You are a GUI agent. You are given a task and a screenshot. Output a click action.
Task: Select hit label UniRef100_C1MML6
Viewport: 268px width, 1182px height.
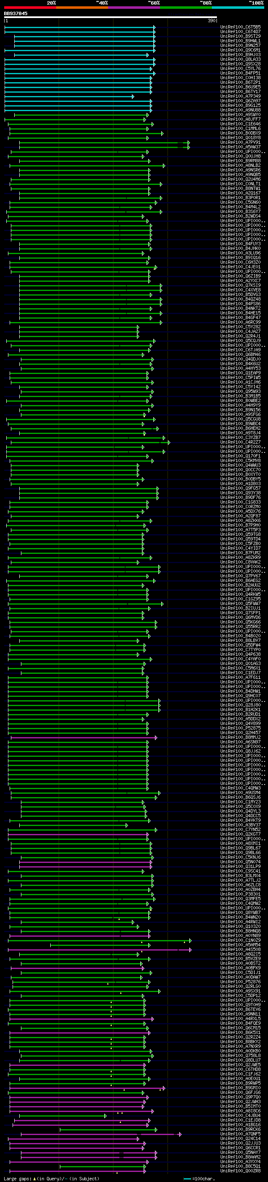[240, 129]
